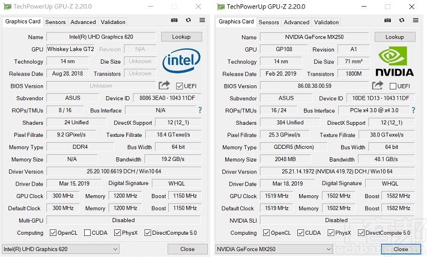The height and width of the screenshot is (257, 427).
Task: Click the screenshot camera icon in the NVIDIA window
Action: tap(387, 20)
